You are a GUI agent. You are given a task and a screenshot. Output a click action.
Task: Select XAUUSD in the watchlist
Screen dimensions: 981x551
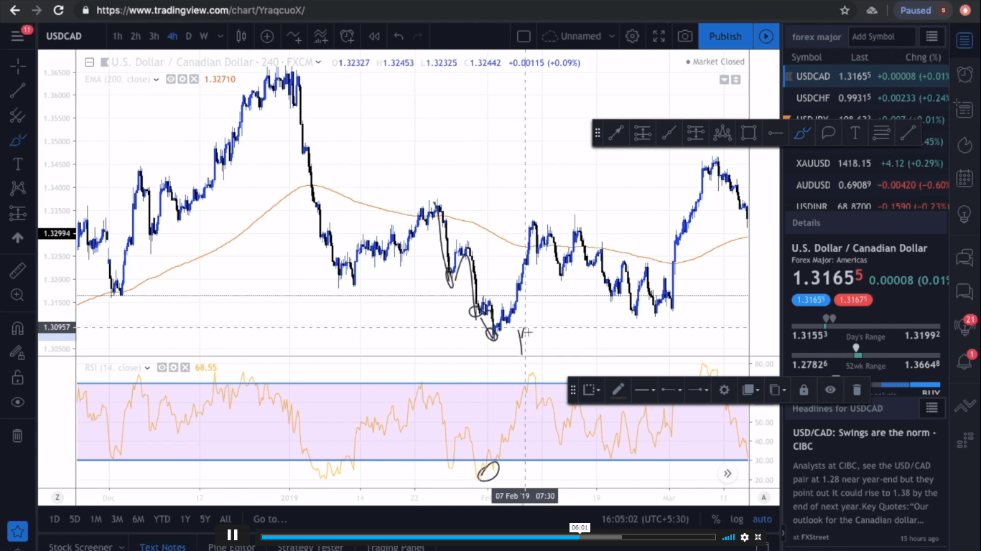point(865,164)
